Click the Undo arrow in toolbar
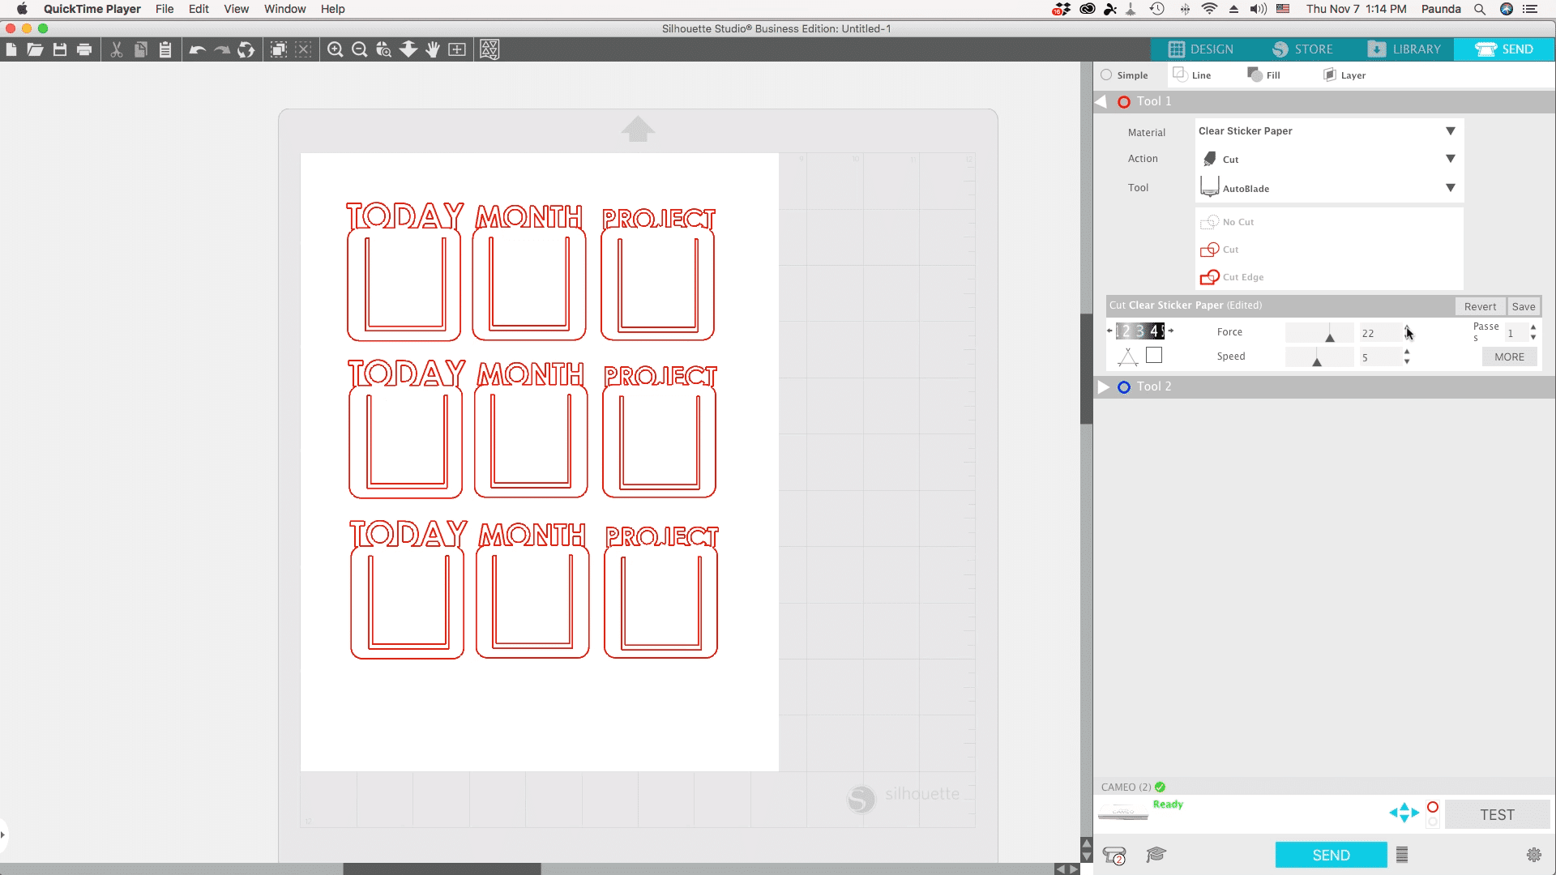Screen dimensions: 1556x875 [197, 50]
